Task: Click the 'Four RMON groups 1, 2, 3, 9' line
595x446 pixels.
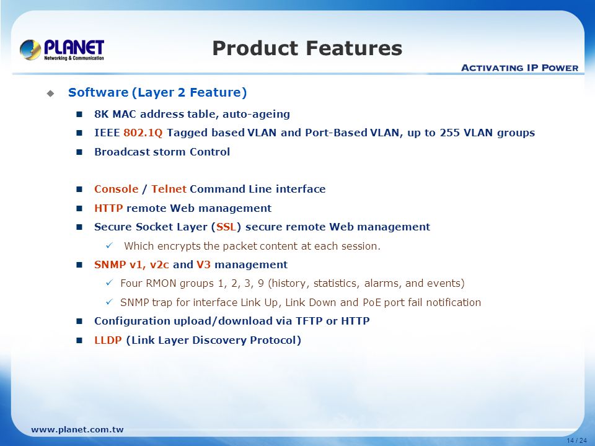Action: (292, 284)
